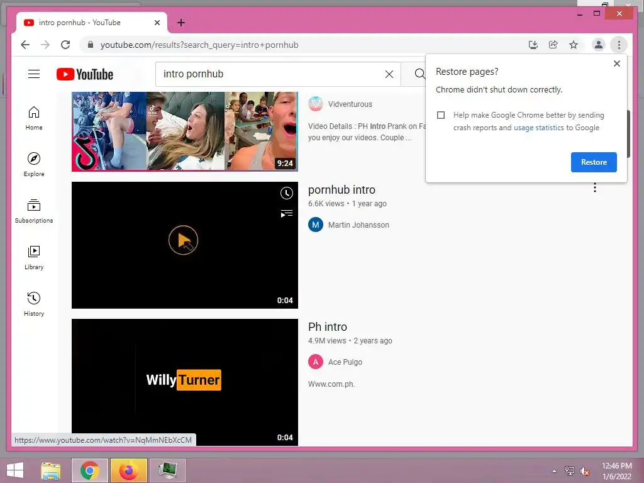644x483 pixels.
Task: Open the 'usage statistics' link
Action: click(538, 128)
